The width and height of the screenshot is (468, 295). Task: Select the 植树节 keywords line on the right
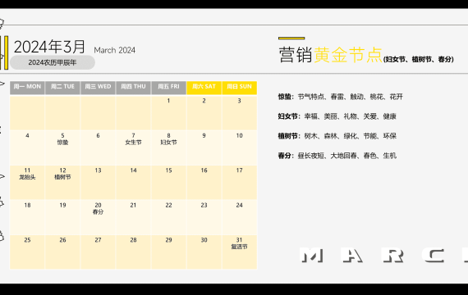tap(337, 136)
